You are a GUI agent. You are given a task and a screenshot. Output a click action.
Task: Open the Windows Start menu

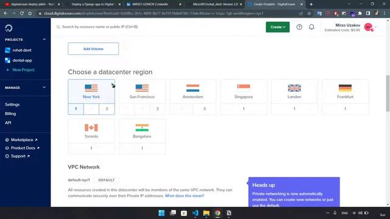161,213
